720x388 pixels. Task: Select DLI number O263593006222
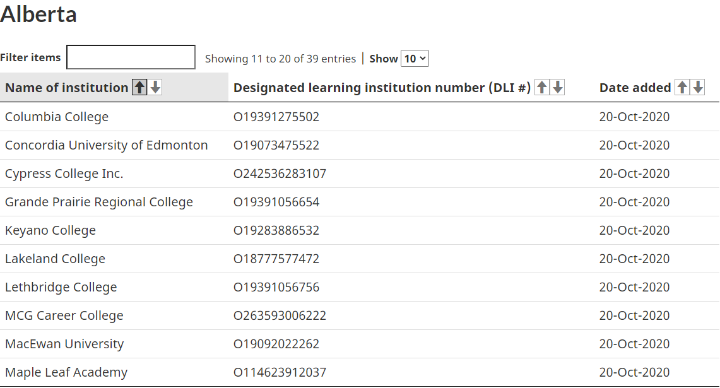tap(280, 316)
